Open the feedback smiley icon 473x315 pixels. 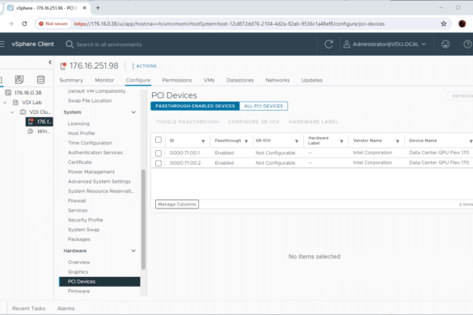[446, 44]
